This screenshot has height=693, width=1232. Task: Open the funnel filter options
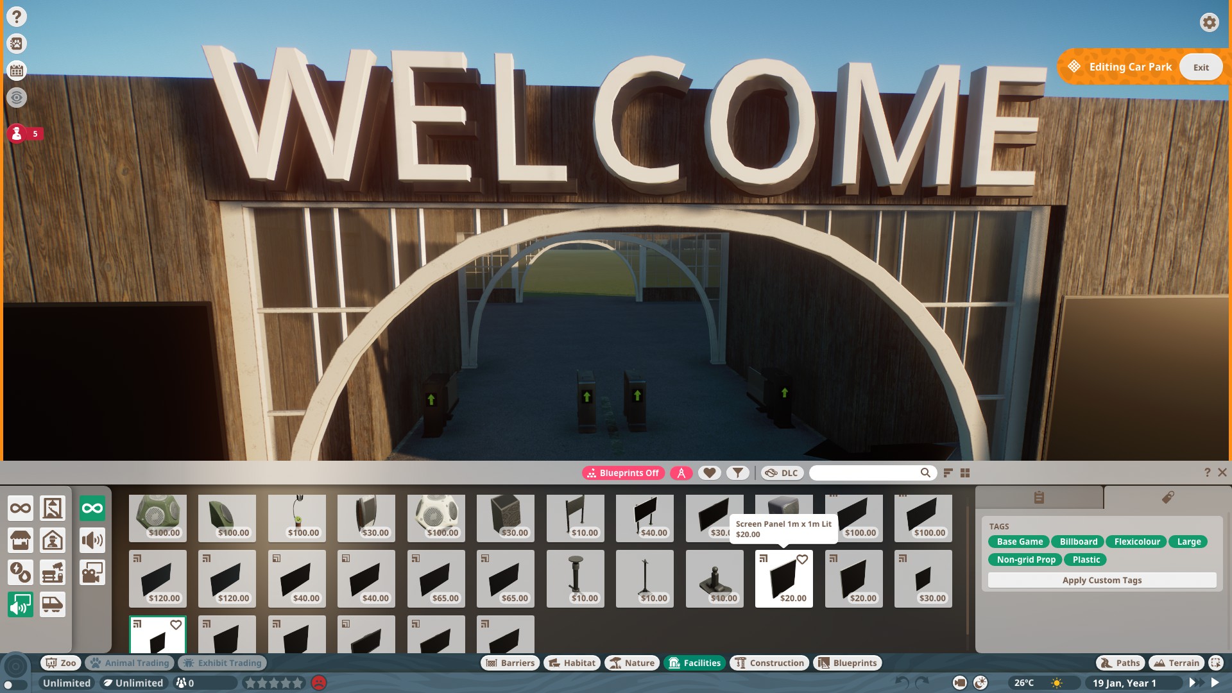pyautogui.click(x=738, y=473)
